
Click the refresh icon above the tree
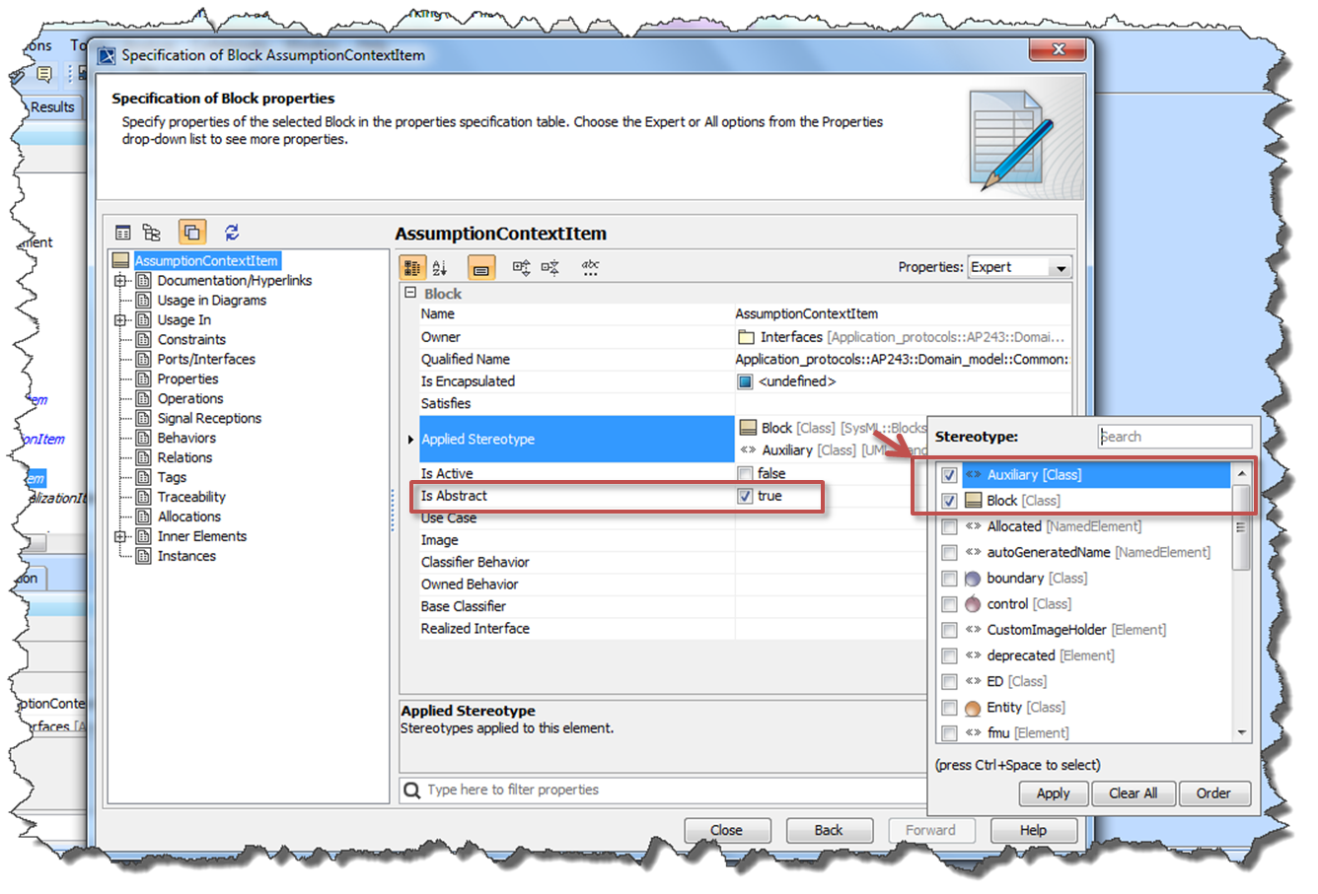point(232,233)
